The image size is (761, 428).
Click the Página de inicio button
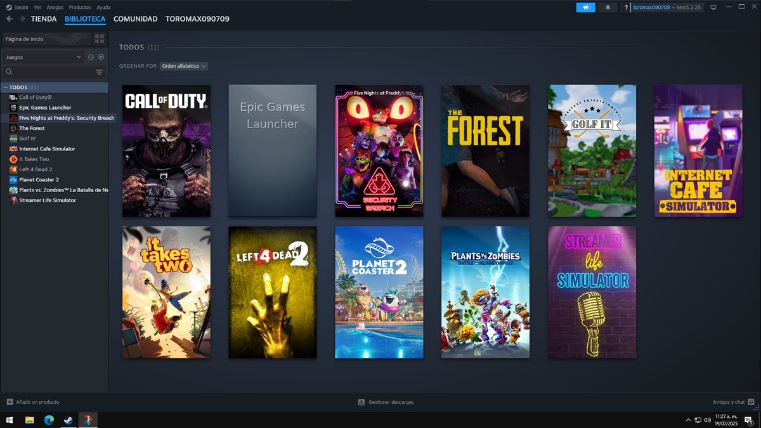(46, 39)
